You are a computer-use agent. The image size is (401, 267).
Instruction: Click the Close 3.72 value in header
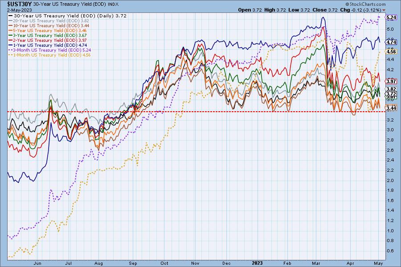coord(325,10)
